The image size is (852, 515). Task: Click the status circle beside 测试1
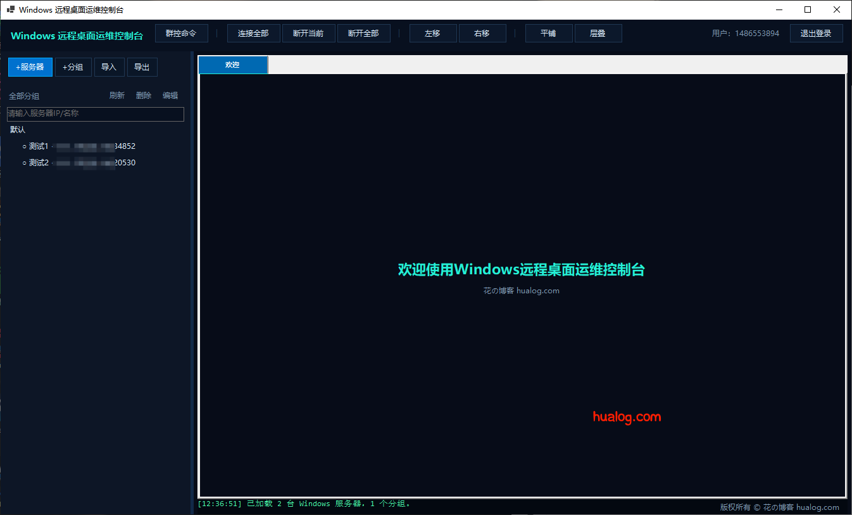[25, 146]
